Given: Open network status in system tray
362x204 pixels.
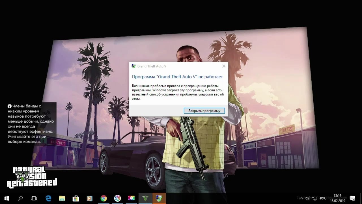Looking at the screenshot, I should pos(315,198).
